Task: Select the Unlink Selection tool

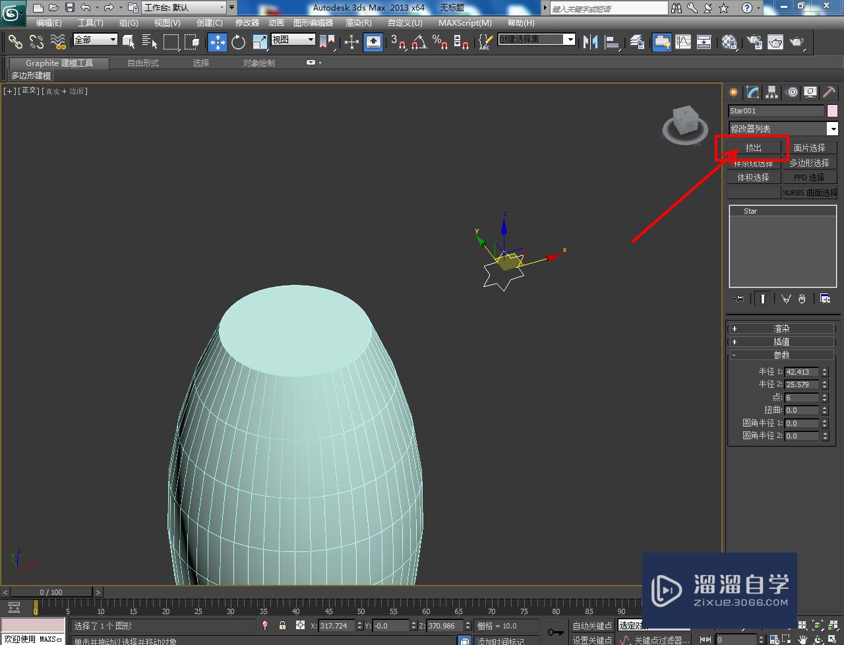Action: (37, 42)
